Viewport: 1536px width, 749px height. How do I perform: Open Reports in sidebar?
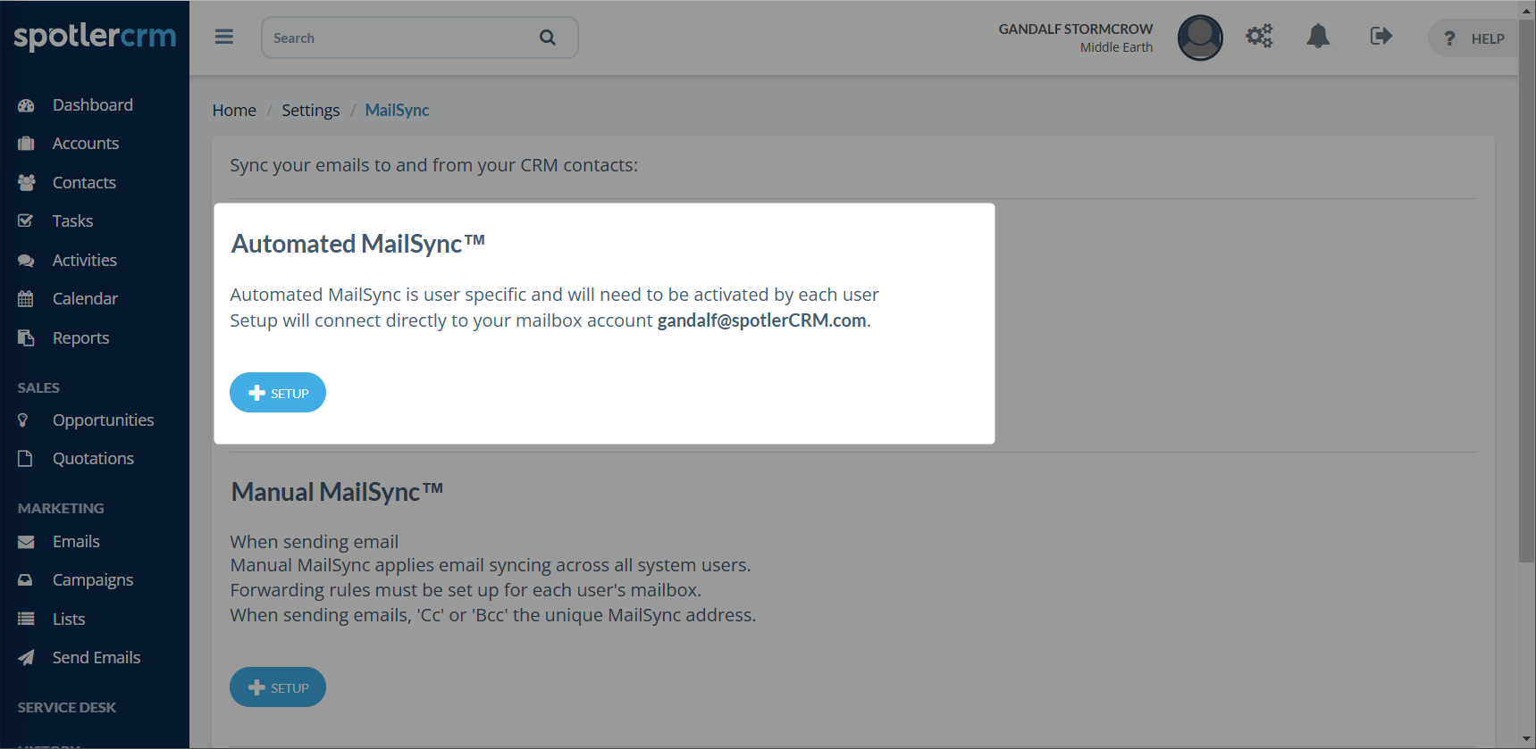click(80, 337)
